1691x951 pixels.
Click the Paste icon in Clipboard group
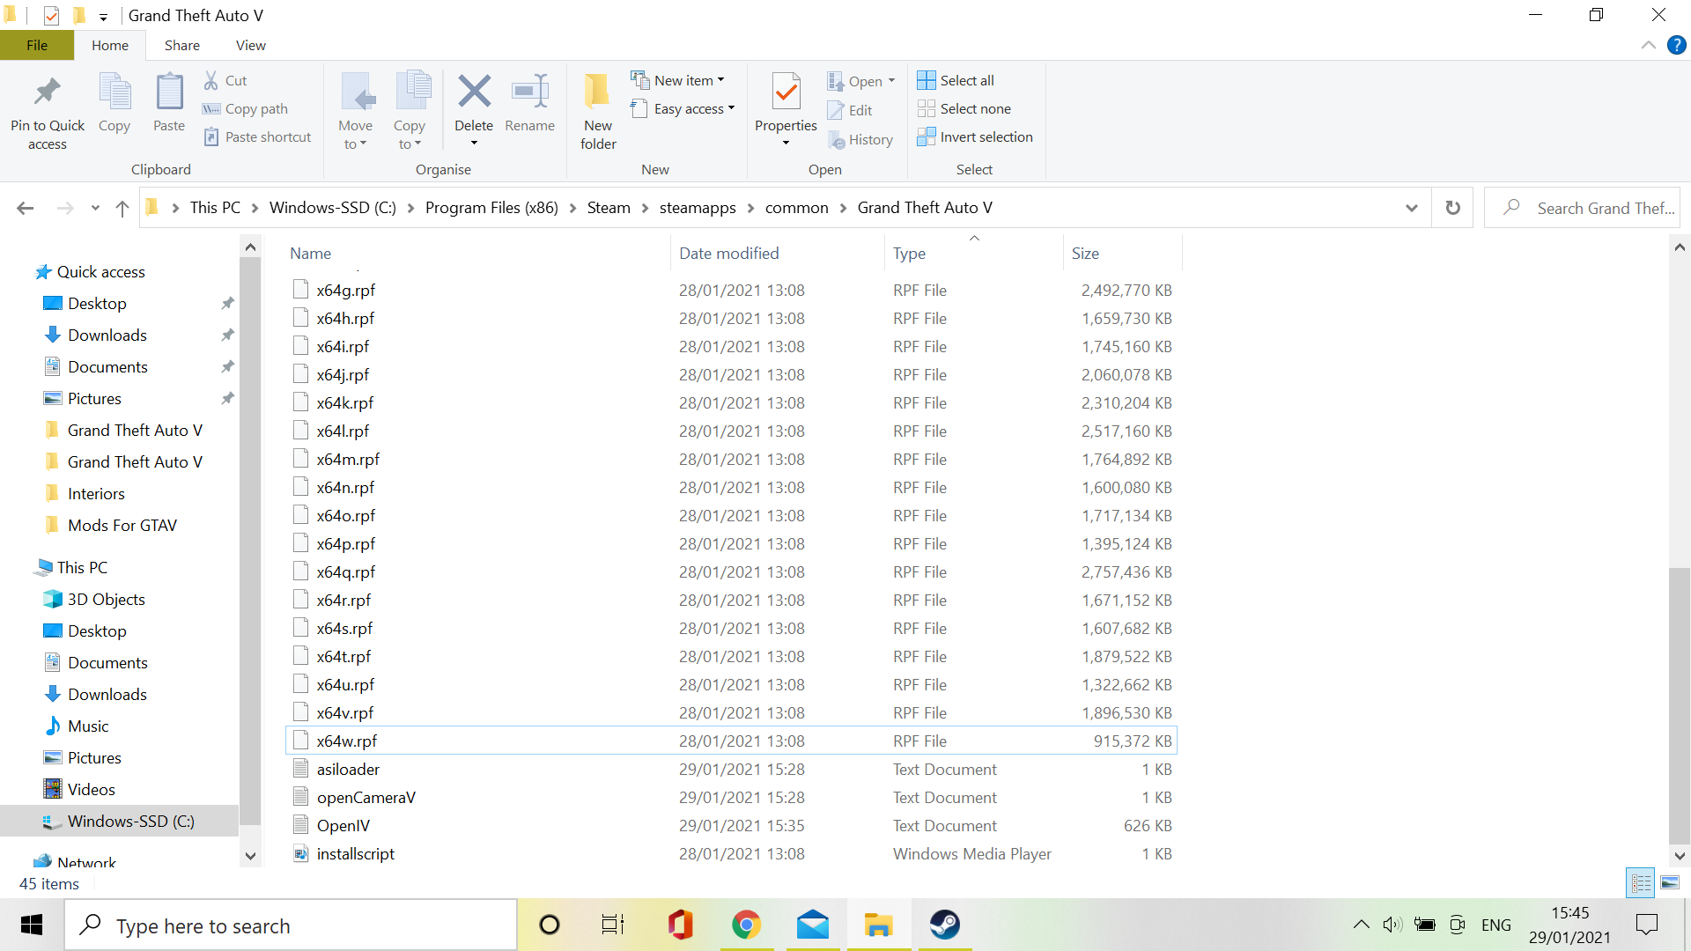click(x=169, y=92)
